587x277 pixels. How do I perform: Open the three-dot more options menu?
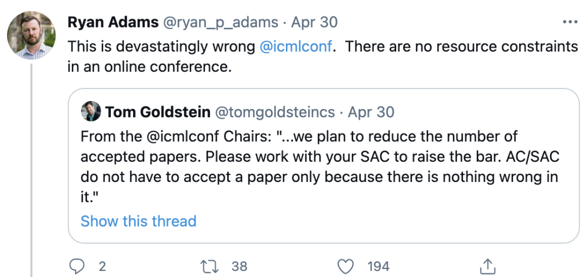coord(570,22)
